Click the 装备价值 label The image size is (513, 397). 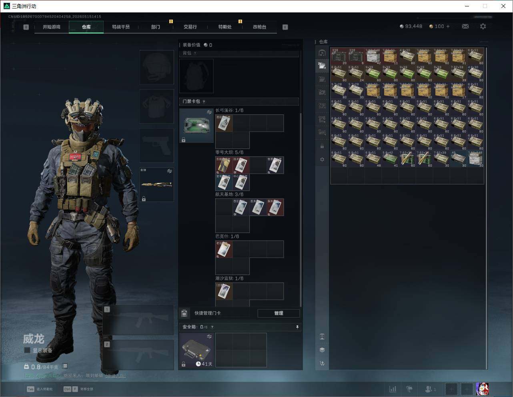coord(191,45)
